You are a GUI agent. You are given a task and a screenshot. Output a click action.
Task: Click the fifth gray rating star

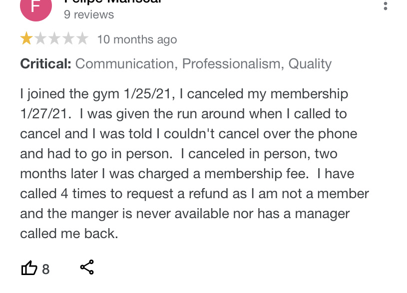(x=82, y=39)
